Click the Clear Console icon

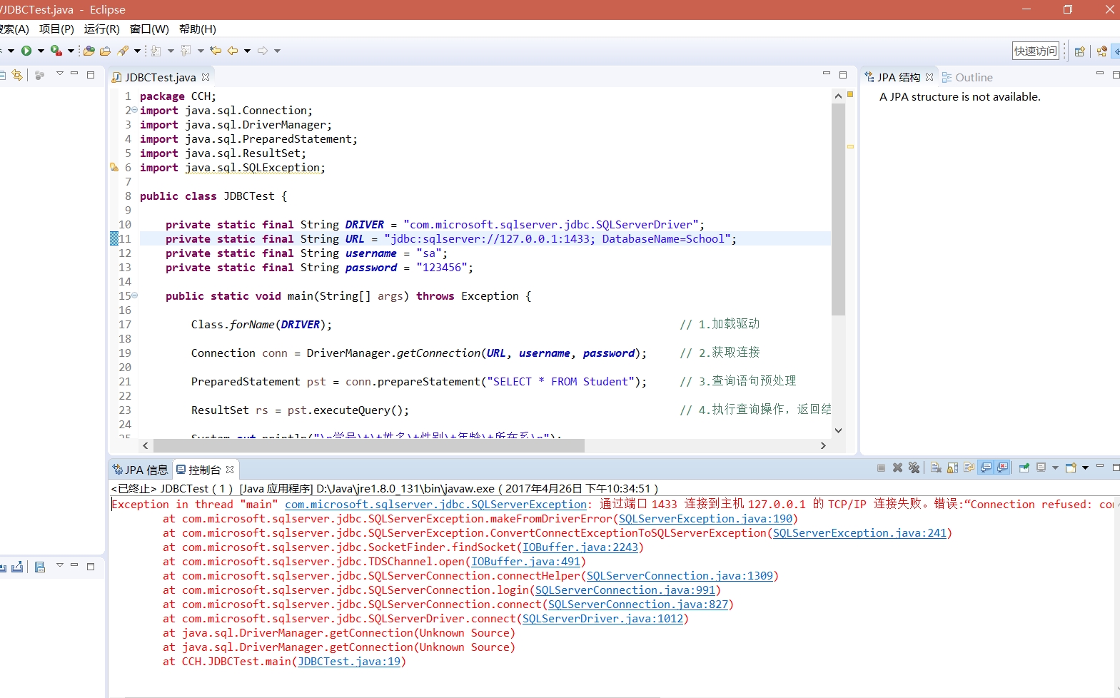tap(936, 468)
